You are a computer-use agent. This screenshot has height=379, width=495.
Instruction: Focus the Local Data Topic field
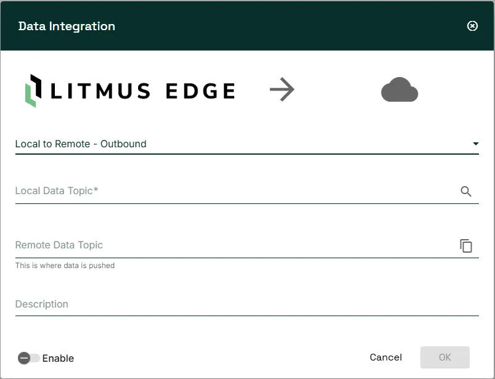tap(237, 191)
